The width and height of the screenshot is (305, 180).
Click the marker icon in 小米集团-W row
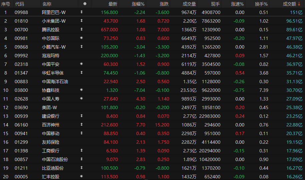tap(82, 20)
